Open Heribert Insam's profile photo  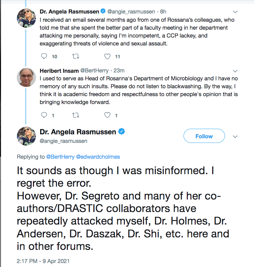[x=26, y=78]
